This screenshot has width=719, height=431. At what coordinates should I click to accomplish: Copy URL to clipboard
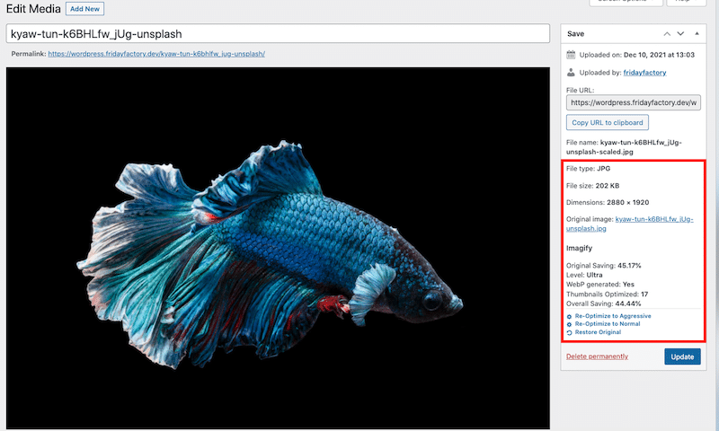click(x=608, y=123)
